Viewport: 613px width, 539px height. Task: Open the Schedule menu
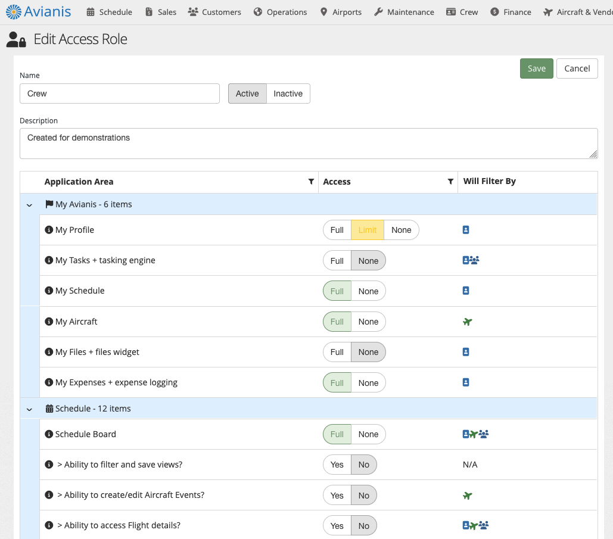(109, 12)
